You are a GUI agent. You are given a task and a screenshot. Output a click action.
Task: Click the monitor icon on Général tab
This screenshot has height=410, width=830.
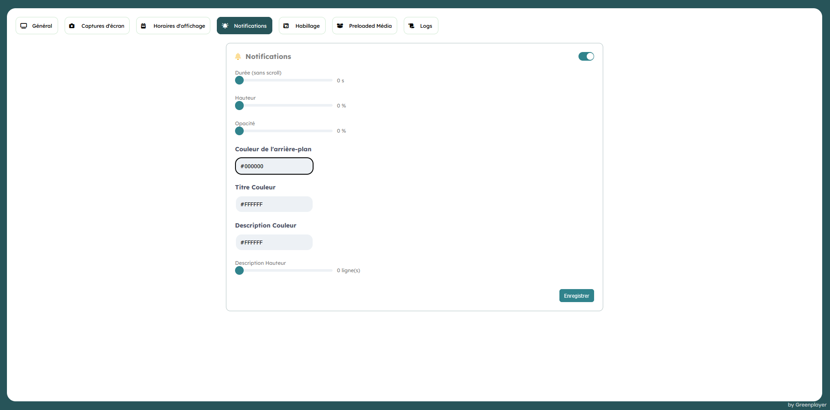[x=24, y=26]
